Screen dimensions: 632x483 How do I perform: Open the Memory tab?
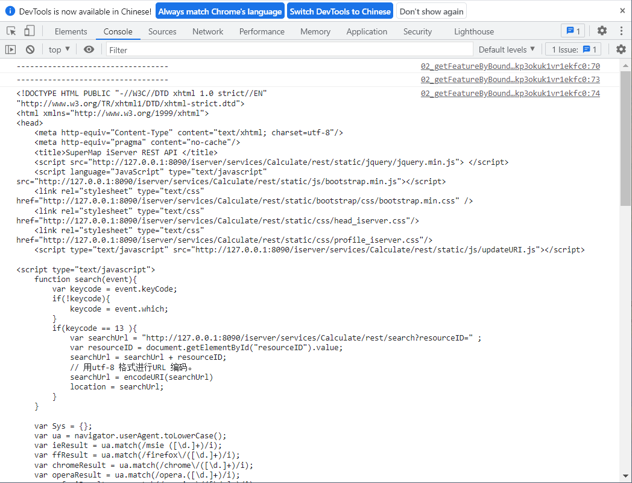coord(315,31)
